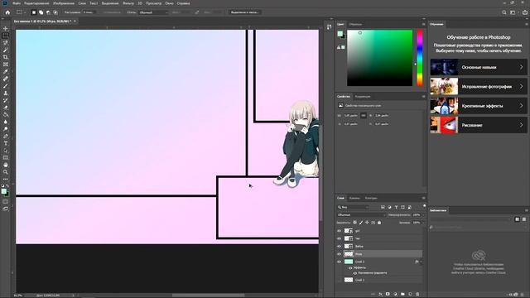Select the Blur tool
This screenshot has width=530, height=298.
click(6, 122)
